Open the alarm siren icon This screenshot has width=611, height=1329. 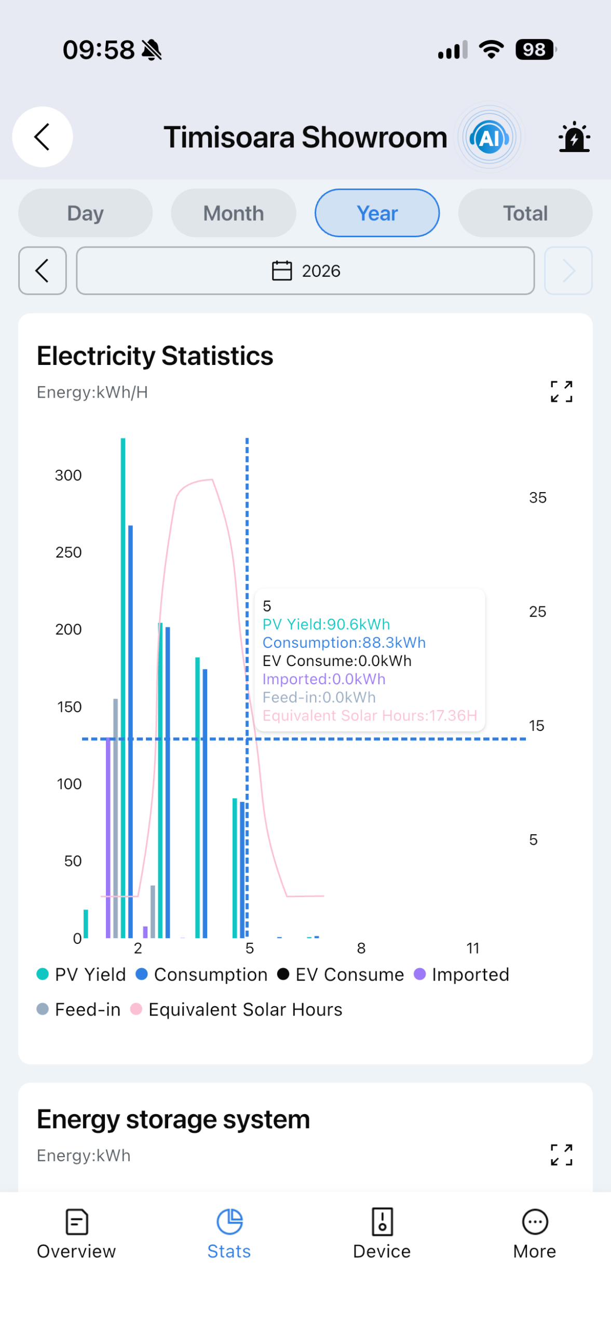[x=574, y=138]
